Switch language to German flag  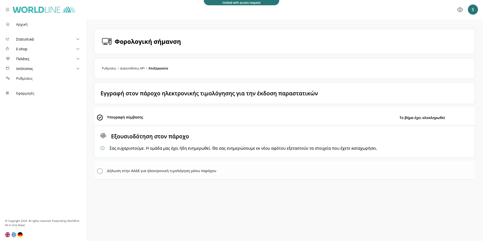[x=20, y=235]
